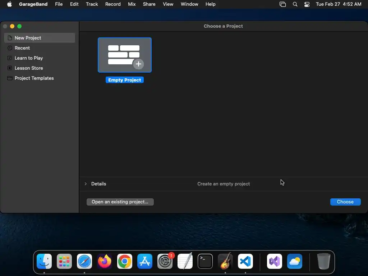
Task: Open Control Center in menu bar
Action: tap(307, 4)
